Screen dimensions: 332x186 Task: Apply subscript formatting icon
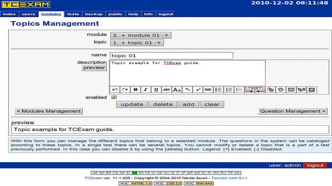(187, 90)
